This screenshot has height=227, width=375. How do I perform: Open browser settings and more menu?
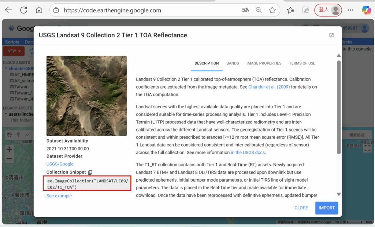pyautogui.click(x=350, y=10)
